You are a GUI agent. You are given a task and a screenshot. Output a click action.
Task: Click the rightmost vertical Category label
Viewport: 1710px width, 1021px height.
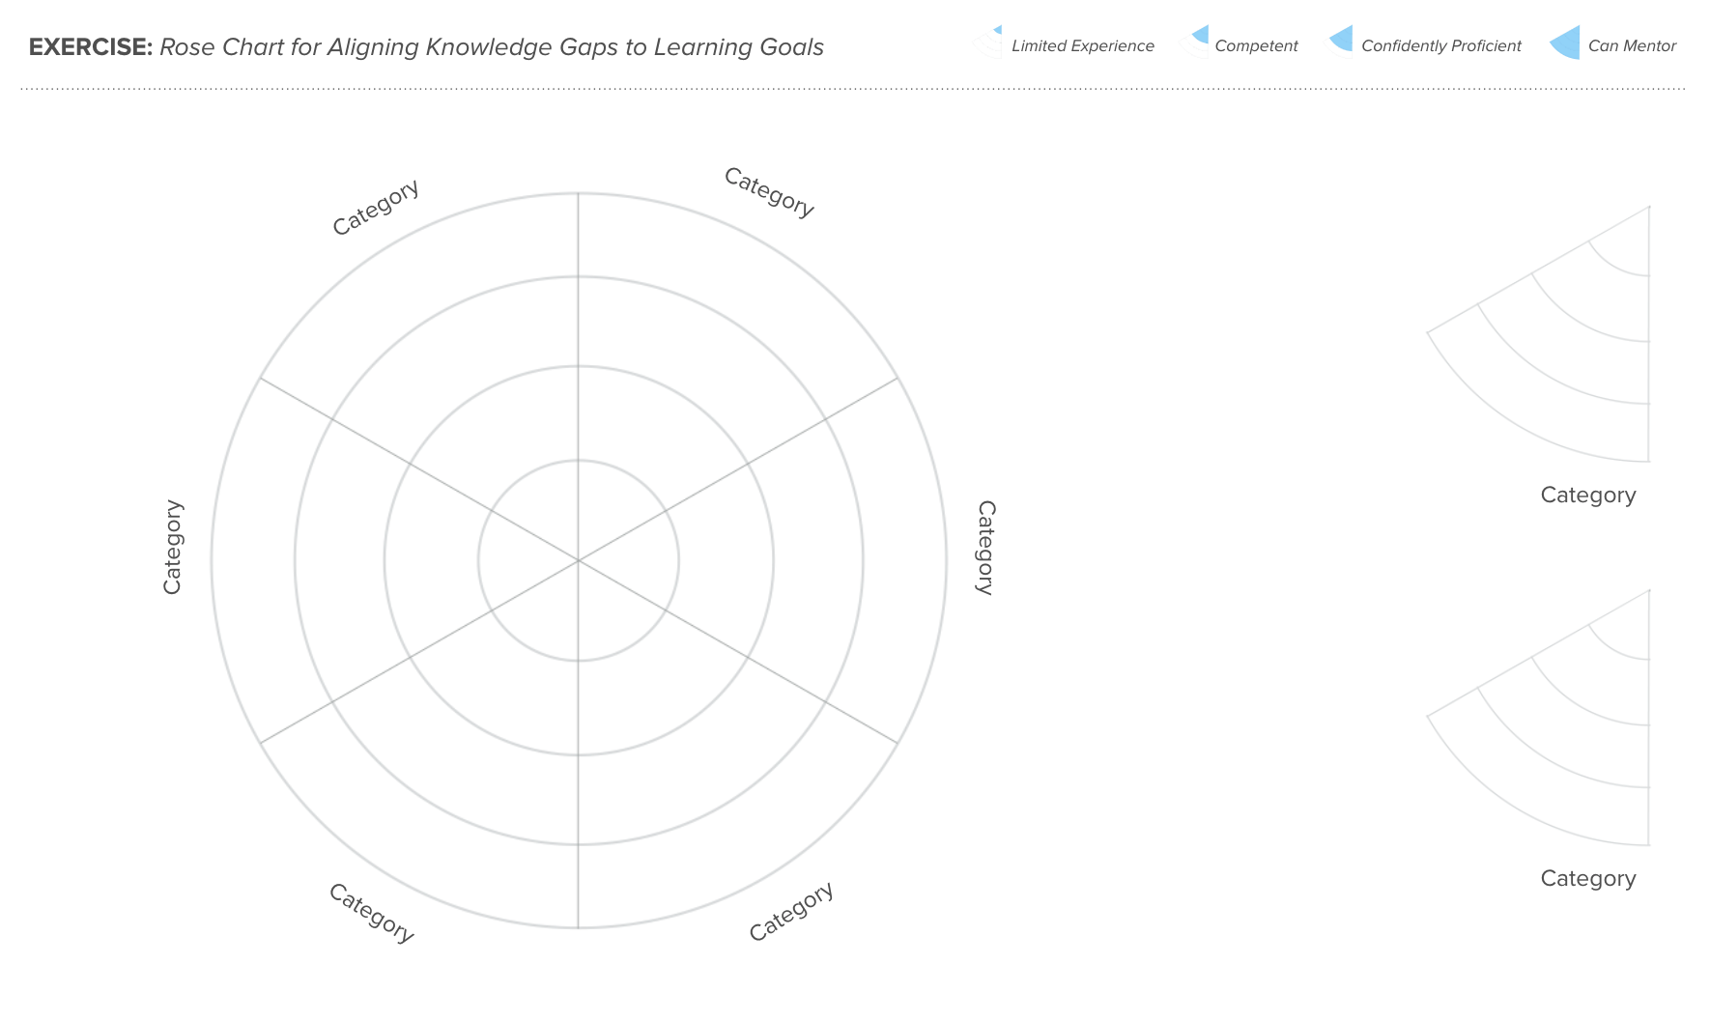pyautogui.click(x=985, y=547)
